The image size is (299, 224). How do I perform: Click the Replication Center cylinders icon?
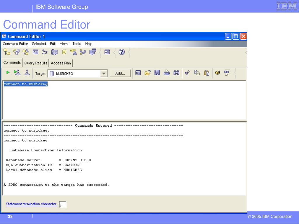[x=16, y=52]
